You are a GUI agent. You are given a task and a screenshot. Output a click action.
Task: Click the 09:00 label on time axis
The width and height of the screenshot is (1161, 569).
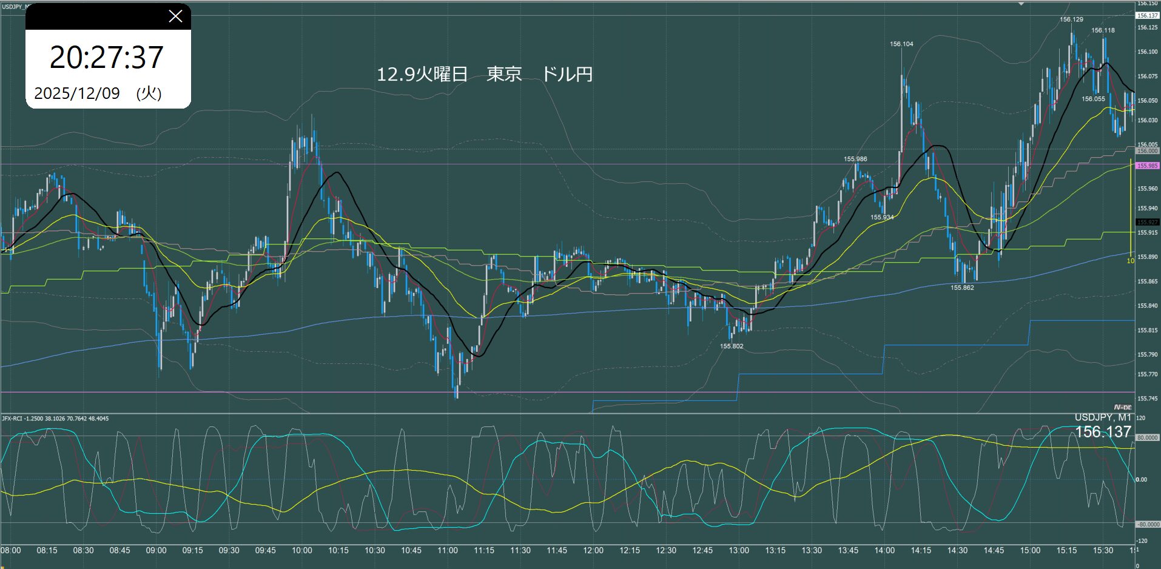click(156, 550)
